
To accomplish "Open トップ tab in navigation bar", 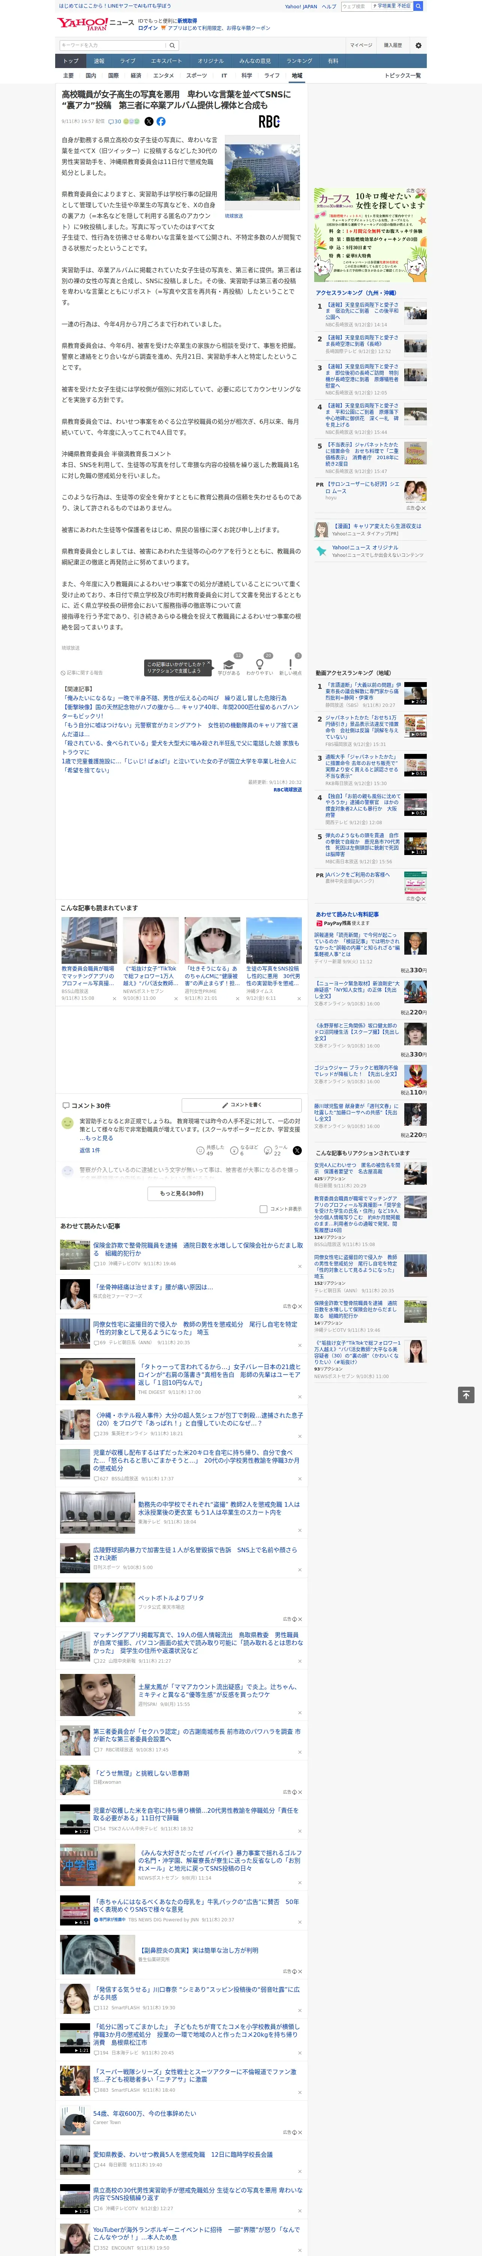I will (x=71, y=61).
